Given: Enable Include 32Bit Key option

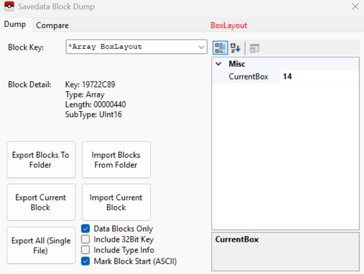Looking at the screenshot, I should pyautogui.click(x=85, y=239).
